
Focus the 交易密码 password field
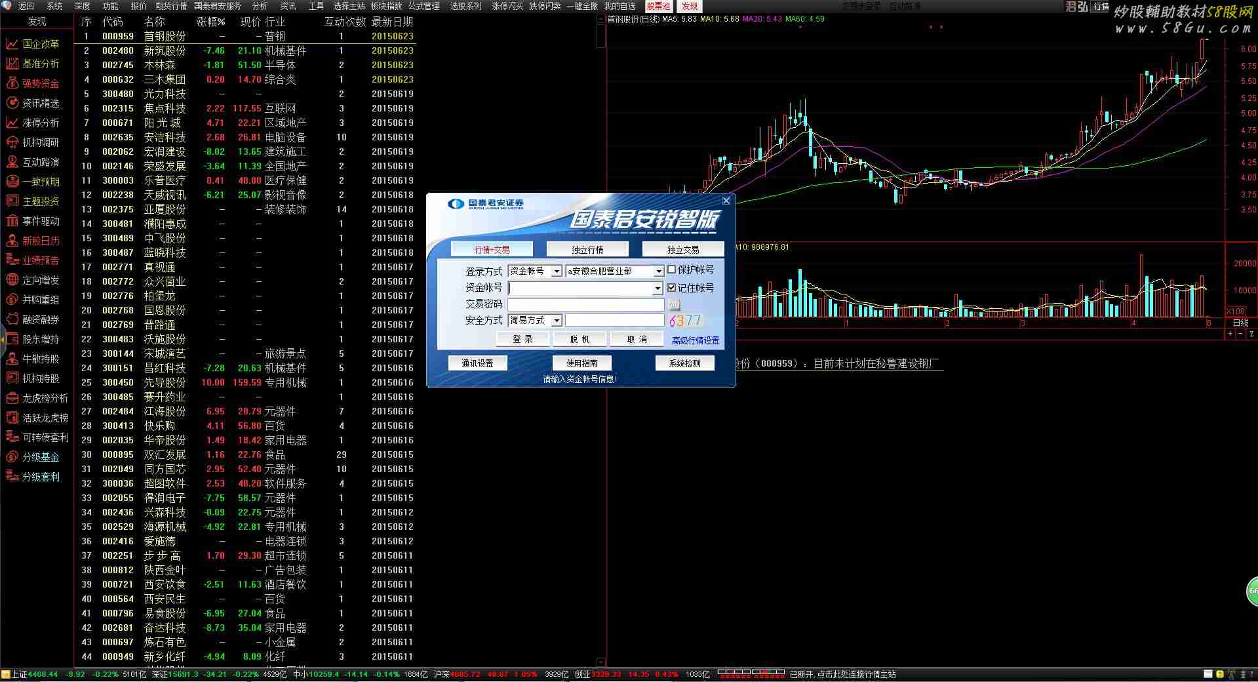[x=586, y=304]
